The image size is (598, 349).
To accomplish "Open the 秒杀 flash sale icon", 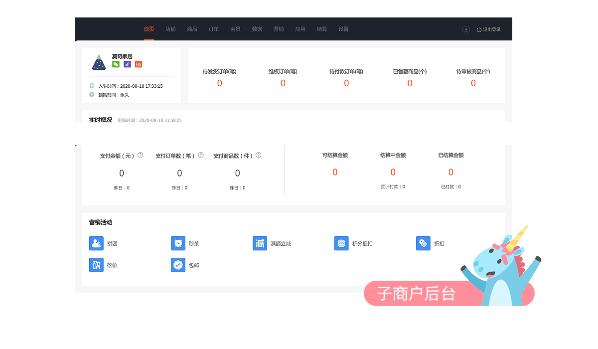I will point(178,243).
